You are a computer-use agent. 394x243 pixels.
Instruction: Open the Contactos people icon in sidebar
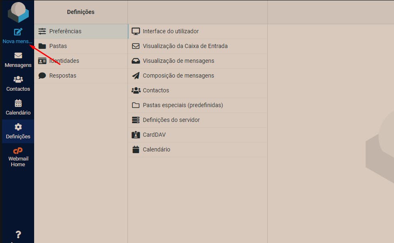(x=18, y=80)
